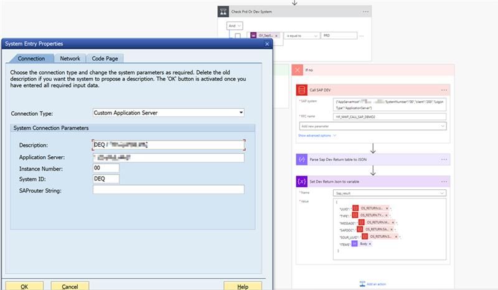Open the 'is equal to' operator dropdown

(301, 36)
